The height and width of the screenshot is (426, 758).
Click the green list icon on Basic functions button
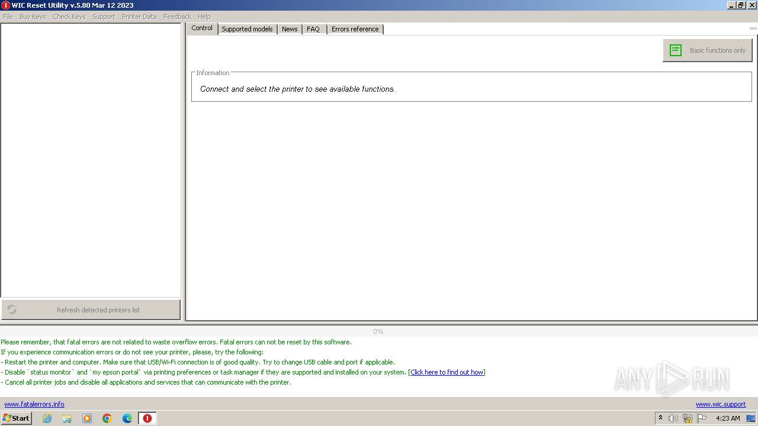[x=676, y=50]
